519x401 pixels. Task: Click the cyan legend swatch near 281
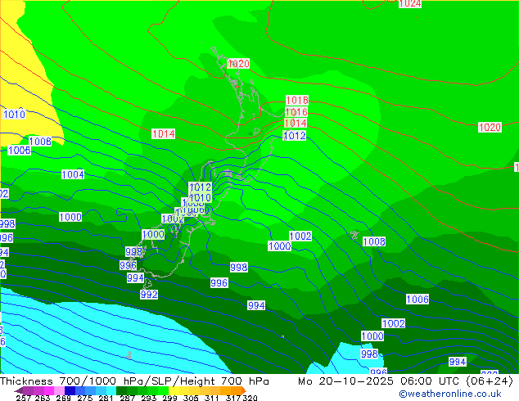(x=111, y=390)
